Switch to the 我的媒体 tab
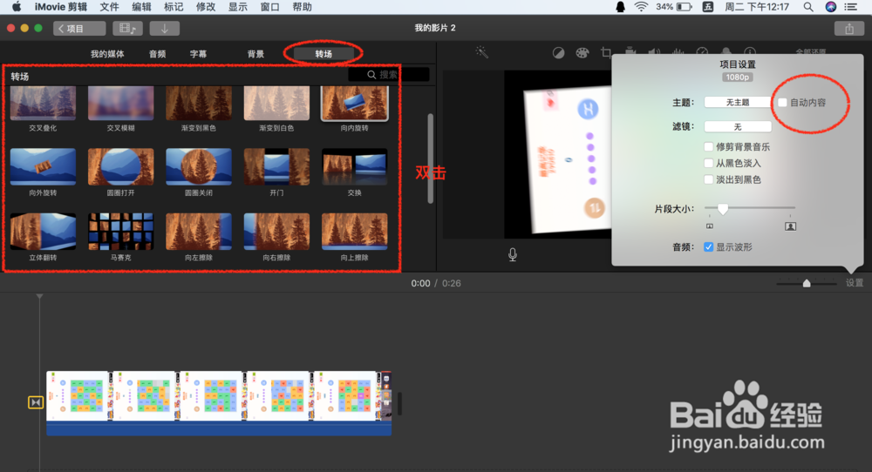Image resolution: width=872 pixels, height=472 pixels. (x=107, y=54)
